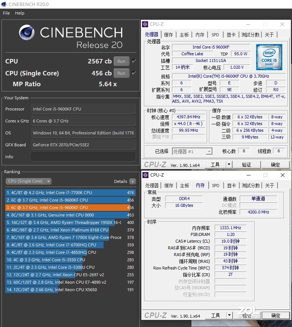Select SPD tab in bottom CPU-Z window

click(x=216, y=186)
